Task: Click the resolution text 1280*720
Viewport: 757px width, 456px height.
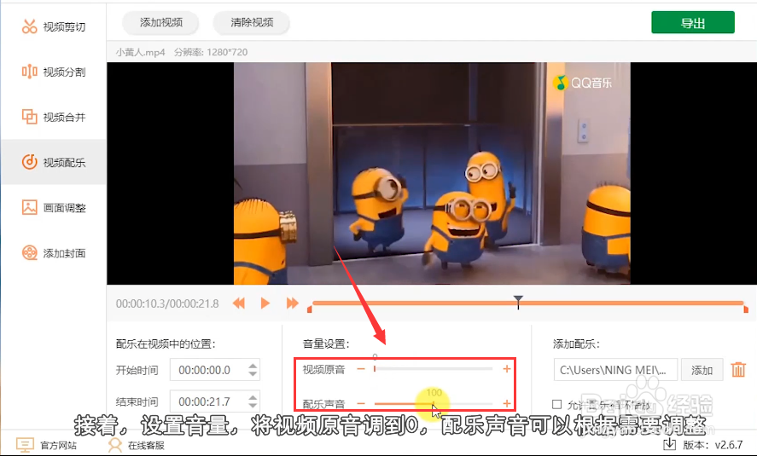Action: tap(227, 52)
